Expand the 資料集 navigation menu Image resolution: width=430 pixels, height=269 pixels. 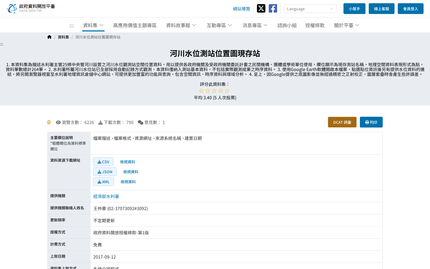93,25
